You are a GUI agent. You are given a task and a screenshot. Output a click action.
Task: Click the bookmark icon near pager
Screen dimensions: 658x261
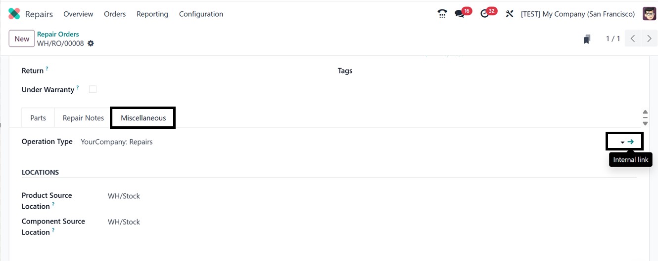[x=587, y=39]
